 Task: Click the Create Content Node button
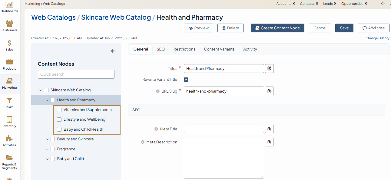(x=277, y=28)
